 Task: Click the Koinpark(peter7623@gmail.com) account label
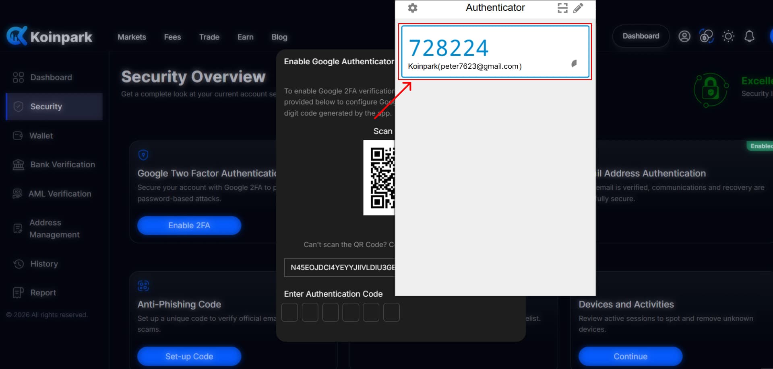coord(465,66)
